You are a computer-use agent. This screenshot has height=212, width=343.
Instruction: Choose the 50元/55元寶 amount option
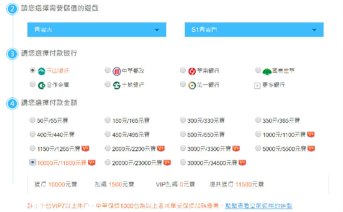pyautogui.click(x=32, y=120)
